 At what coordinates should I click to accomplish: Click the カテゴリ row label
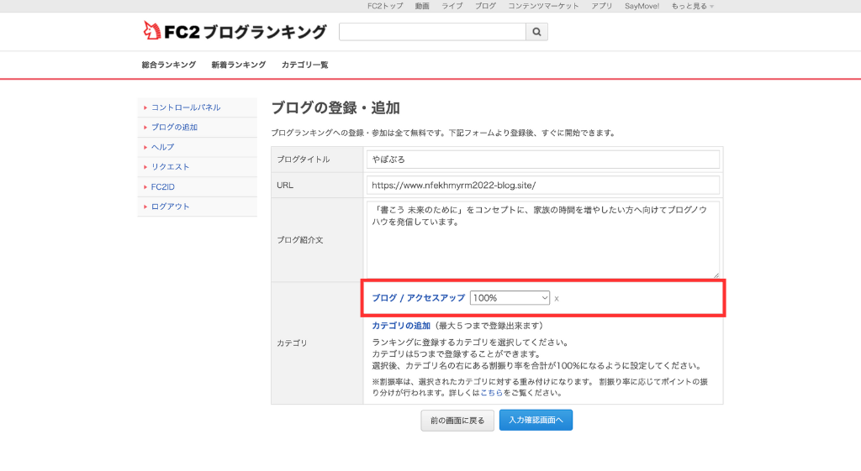(292, 343)
